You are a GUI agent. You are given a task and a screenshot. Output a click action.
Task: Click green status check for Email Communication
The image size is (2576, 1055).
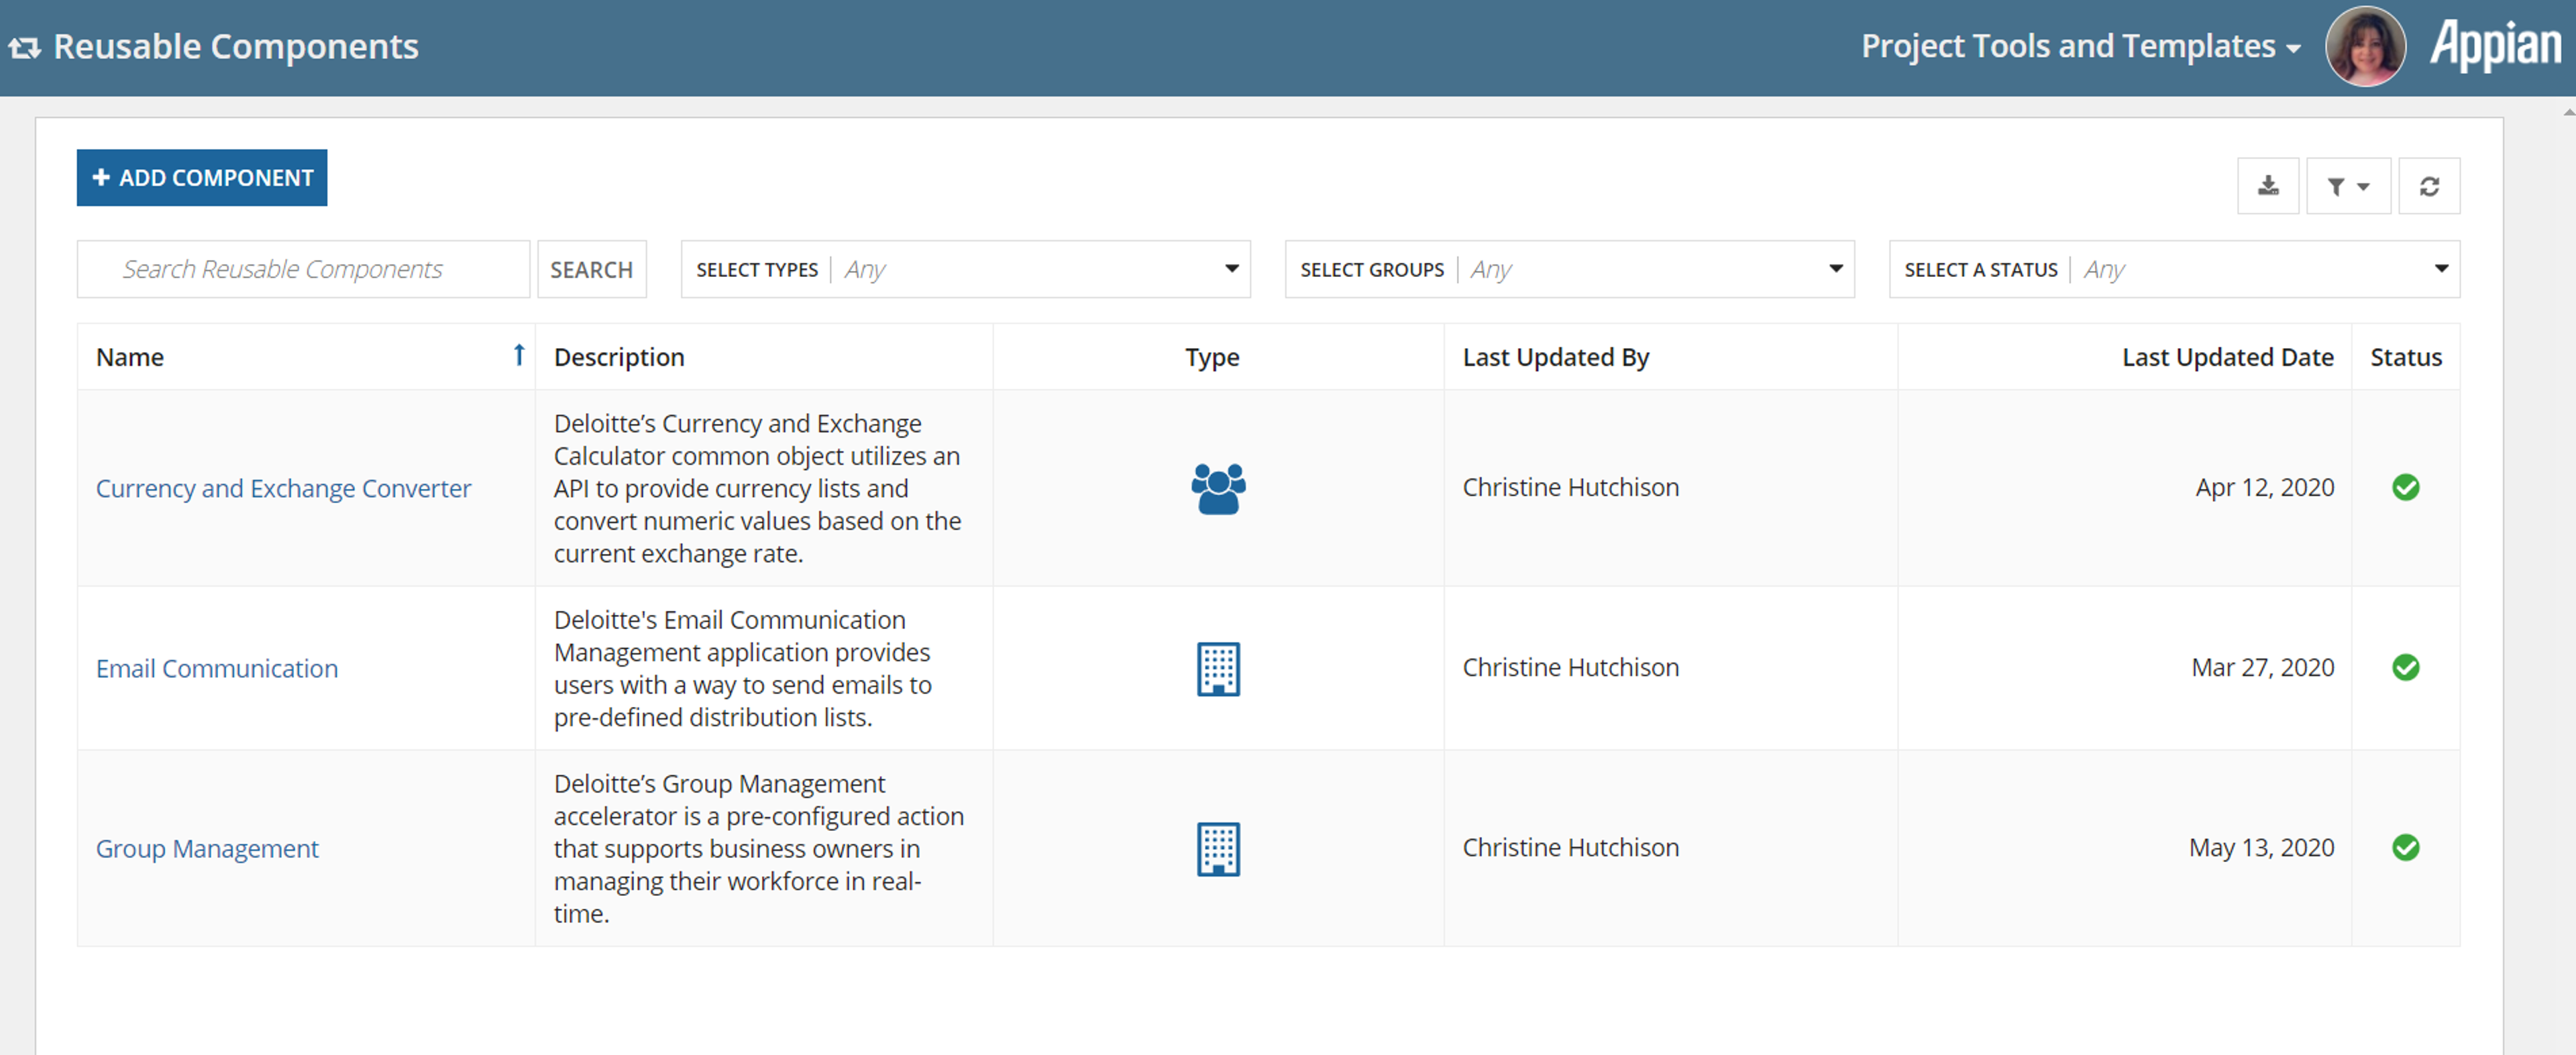(2405, 667)
